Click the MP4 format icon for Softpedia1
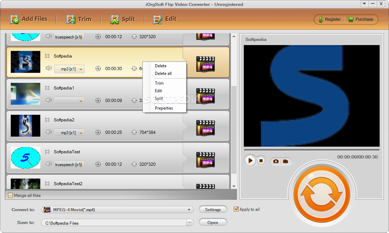The height and width of the screenshot is (233, 389). [205, 96]
